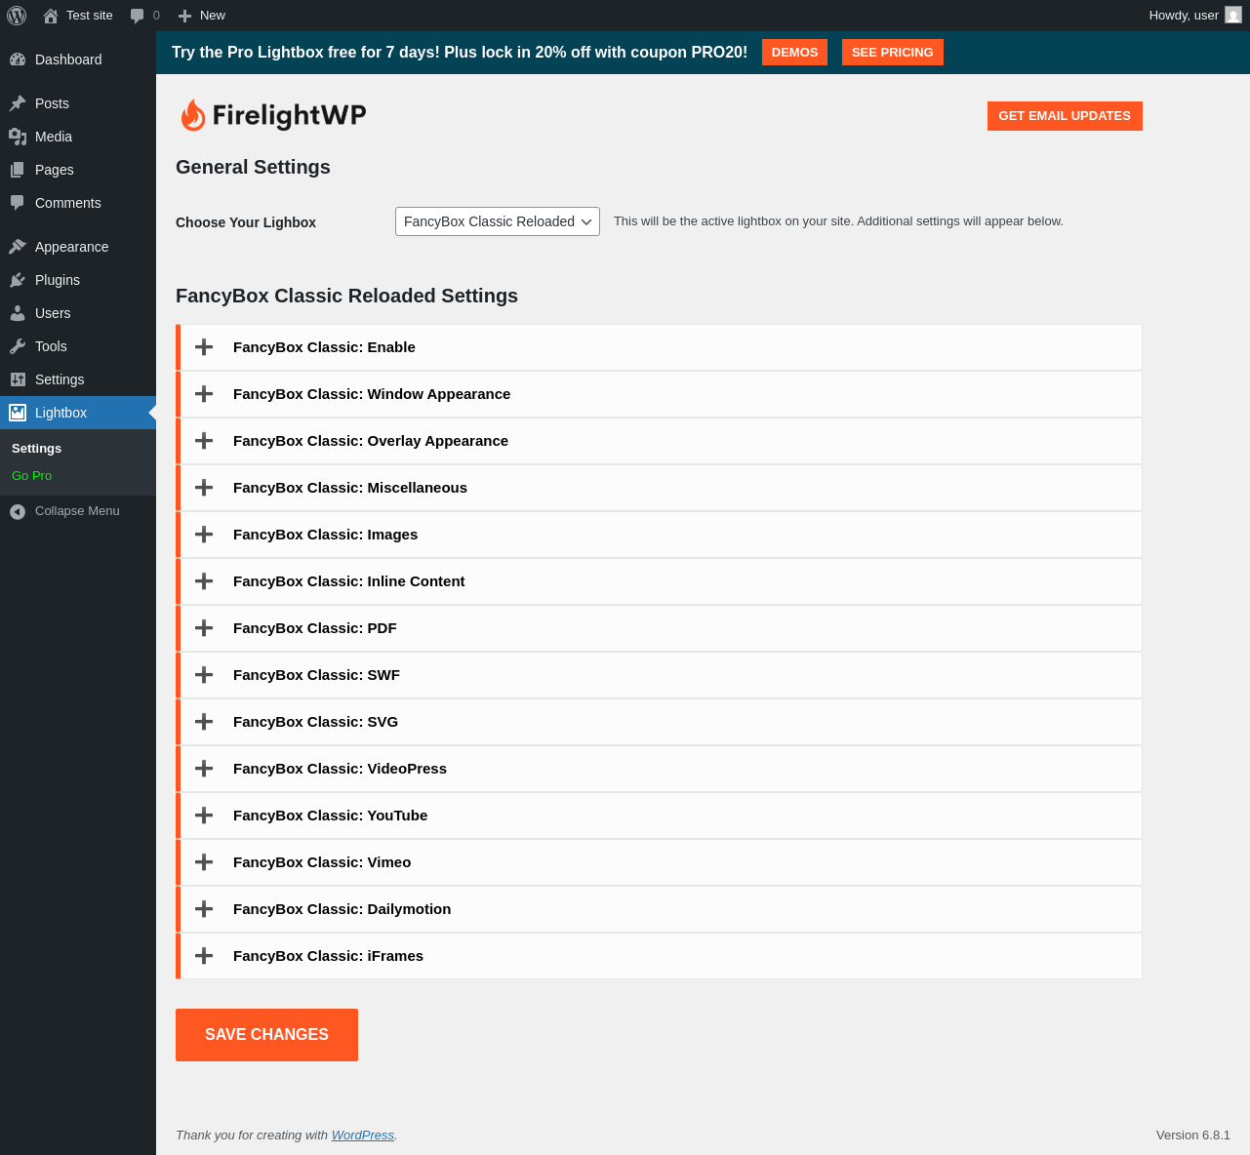Expand FancyBox Classic: Dailymotion section
This screenshot has height=1155, width=1250.
[659, 909]
